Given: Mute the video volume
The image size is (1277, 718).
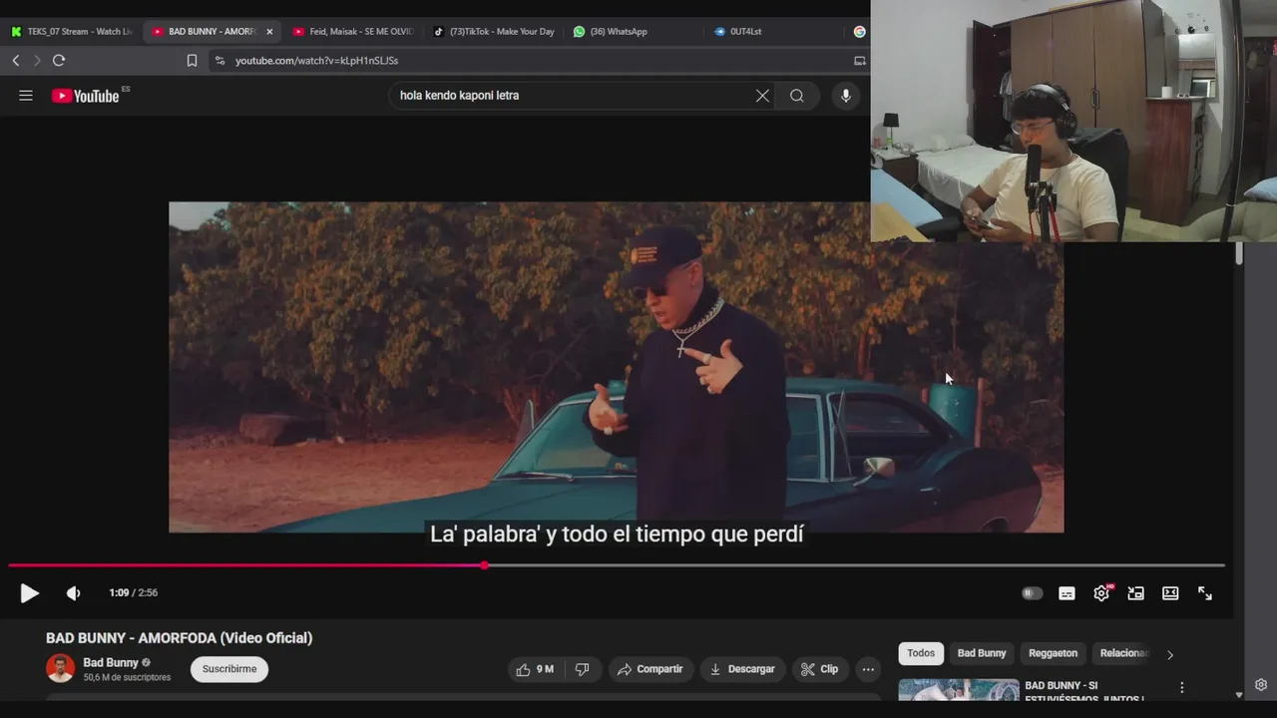Looking at the screenshot, I should (x=73, y=593).
